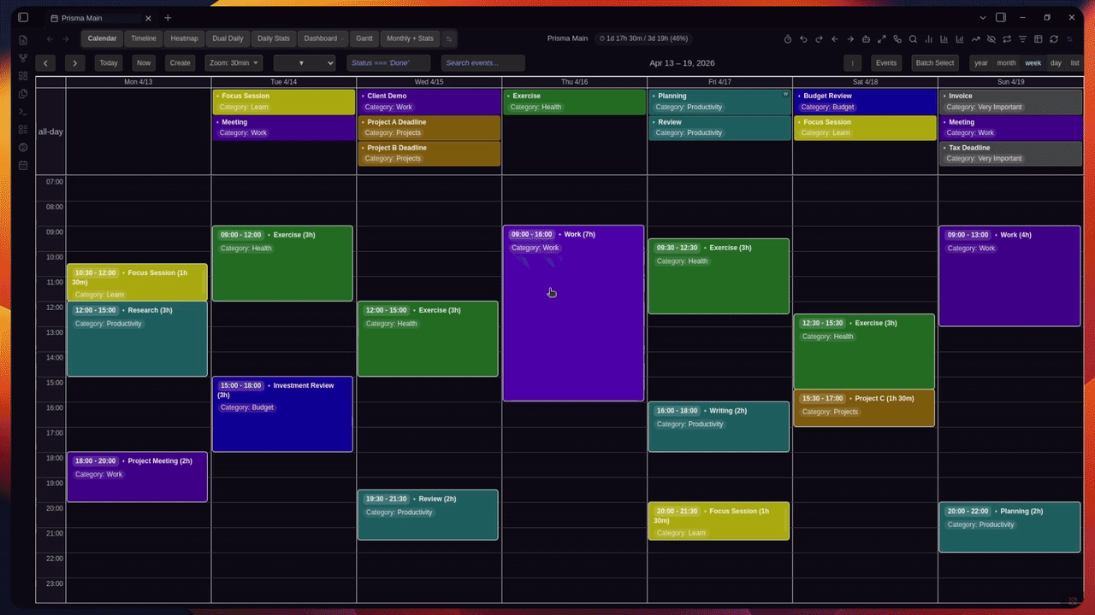Open graph view icon in left ribbon

[23, 58]
